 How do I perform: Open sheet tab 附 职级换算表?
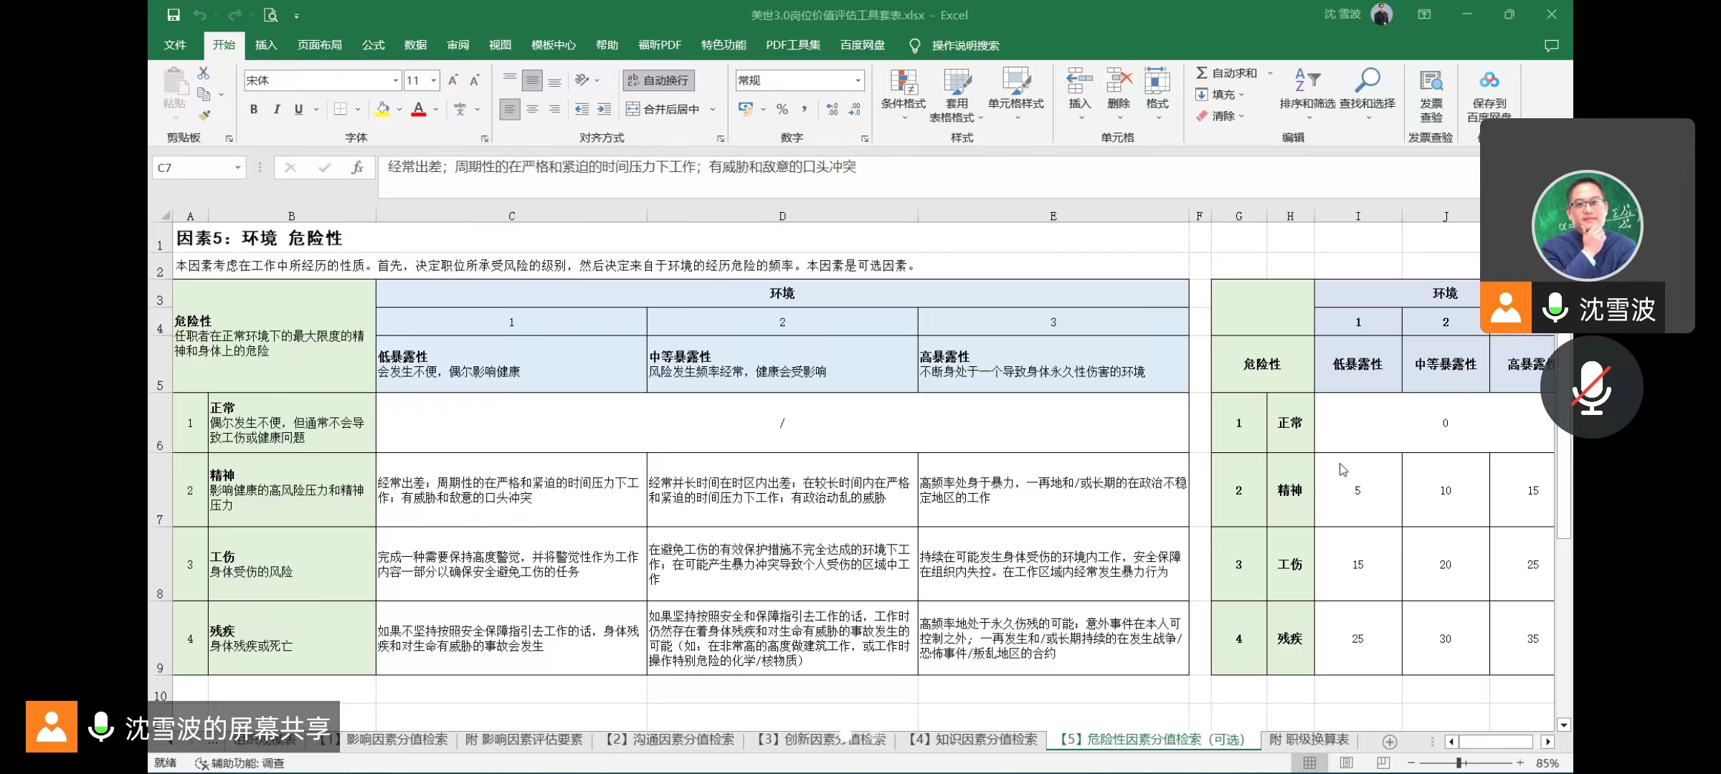coord(1309,740)
